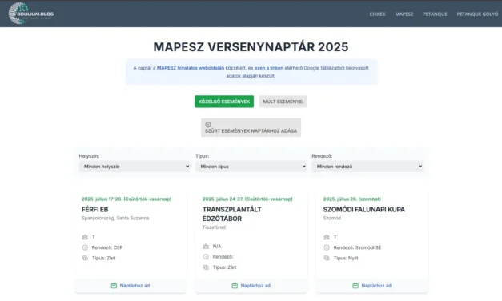Click 'Naptárhoz ad' on the Szomódi Falunapi Kupa card
502x301 pixels.
pyautogui.click(x=371, y=286)
